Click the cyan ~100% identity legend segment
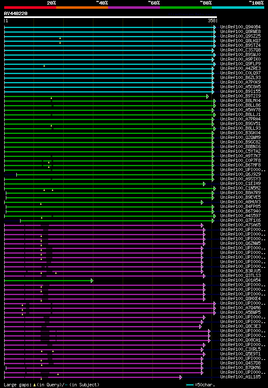268x388 pixels. tap(238, 8)
